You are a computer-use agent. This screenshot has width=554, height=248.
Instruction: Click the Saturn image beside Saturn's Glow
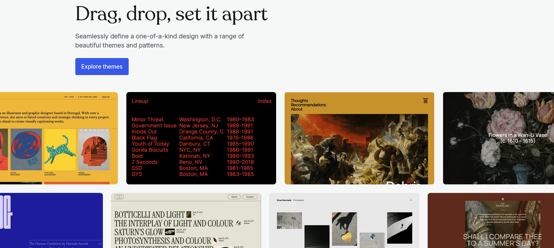pyautogui.click(x=170, y=232)
